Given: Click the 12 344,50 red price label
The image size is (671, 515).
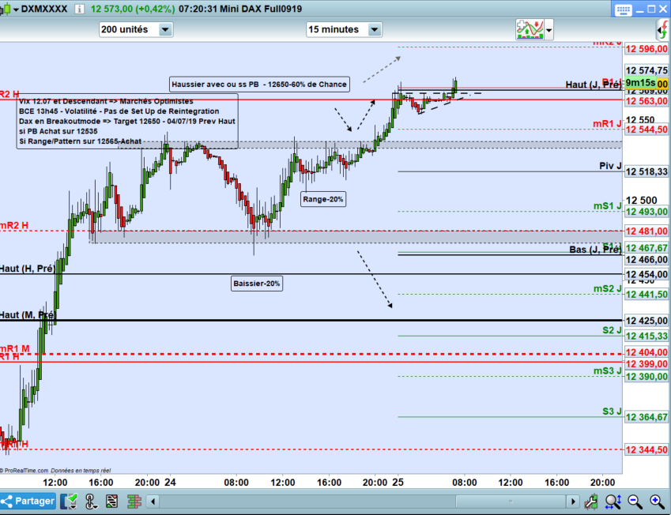Looking at the screenshot, I should (646, 450).
